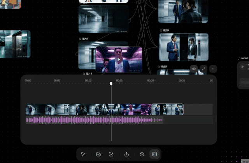Viewport: 249px width, 163px height.
Task: Click the image icon next to 图片5
Action: [x=81, y=39]
